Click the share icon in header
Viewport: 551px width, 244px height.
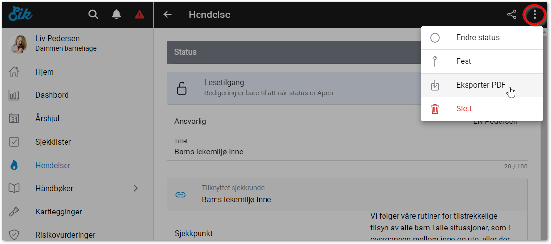click(512, 15)
